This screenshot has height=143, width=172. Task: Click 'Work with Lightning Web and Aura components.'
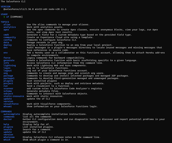tap(57, 66)
